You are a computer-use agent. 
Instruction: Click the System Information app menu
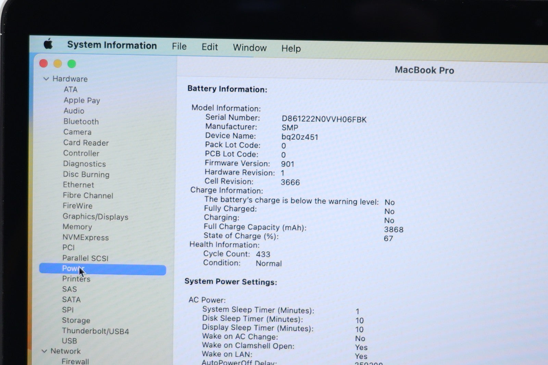click(112, 45)
